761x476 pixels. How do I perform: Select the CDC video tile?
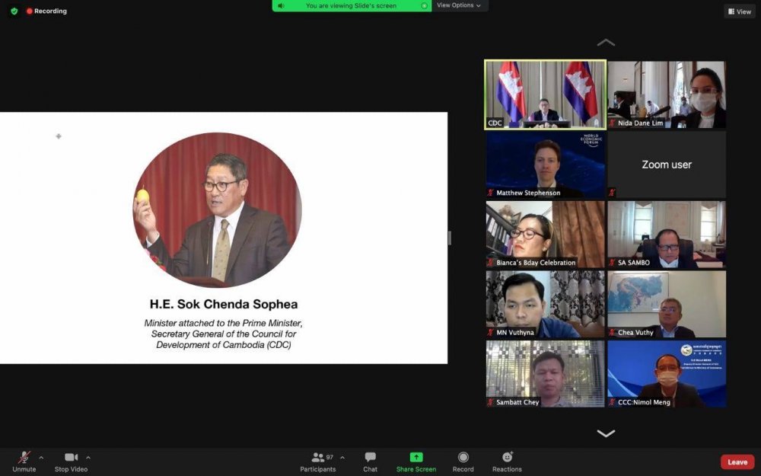545,94
